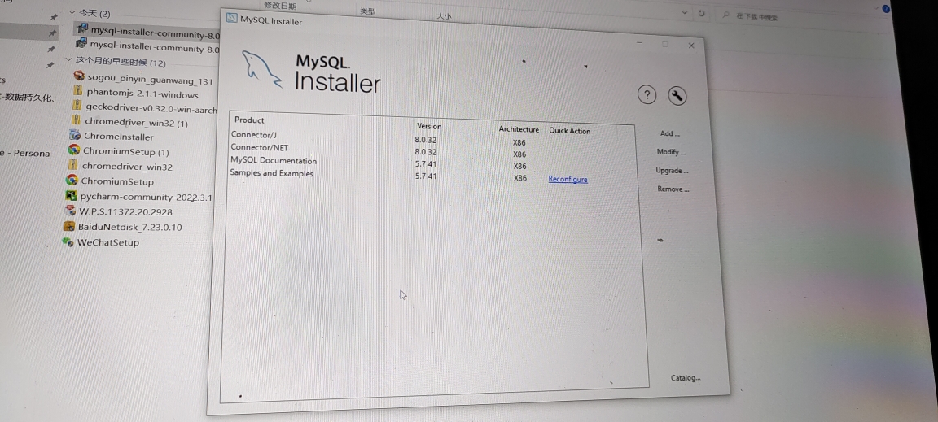
Task: Click the X86 cell for Connector/NET
Action: click(519, 154)
